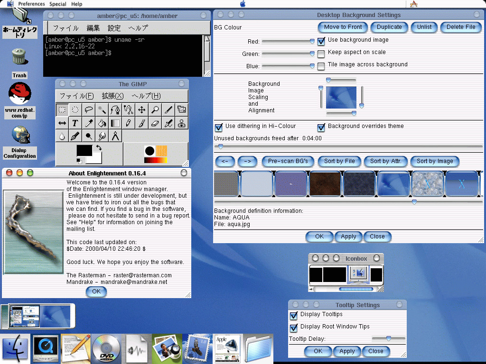Uncheck Use background image
Viewport: 486px width, 364px height.
[321, 41]
